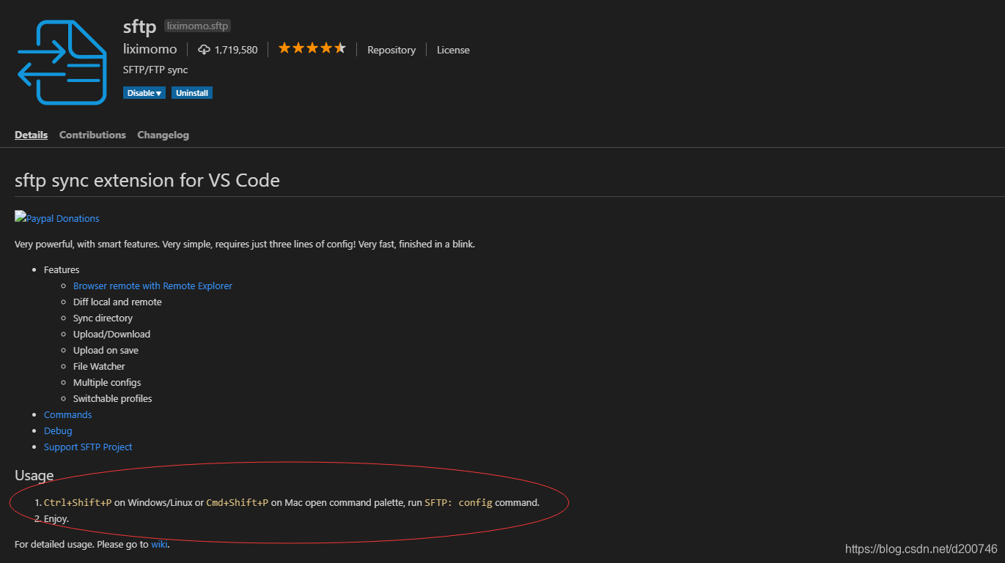Click the Paypal Donations image link
Image resolution: width=1005 pixels, height=563 pixels.
[x=57, y=218]
